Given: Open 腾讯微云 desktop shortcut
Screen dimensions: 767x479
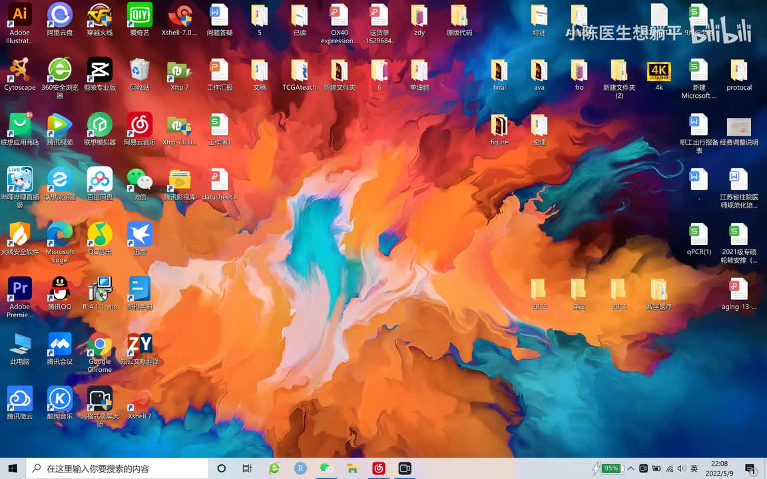Looking at the screenshot, I should point(19,402).
